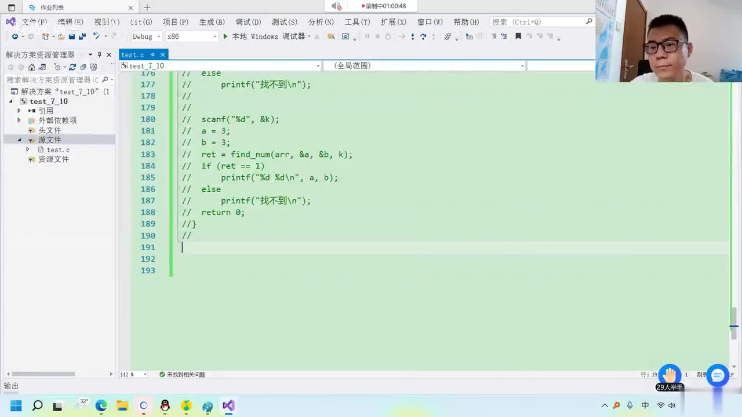Open the 分析(N) menu
Image resolution: width=742 pixels, height=417 pixels.
(x=321, y=22)
